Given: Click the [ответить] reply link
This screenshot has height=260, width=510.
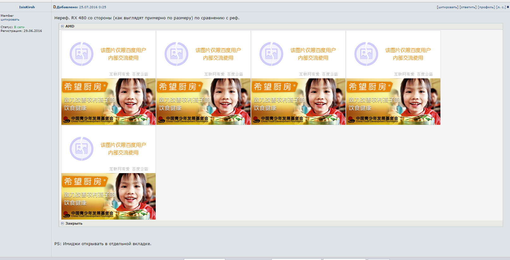Looking at the screenshot, I should click(468, 7).
